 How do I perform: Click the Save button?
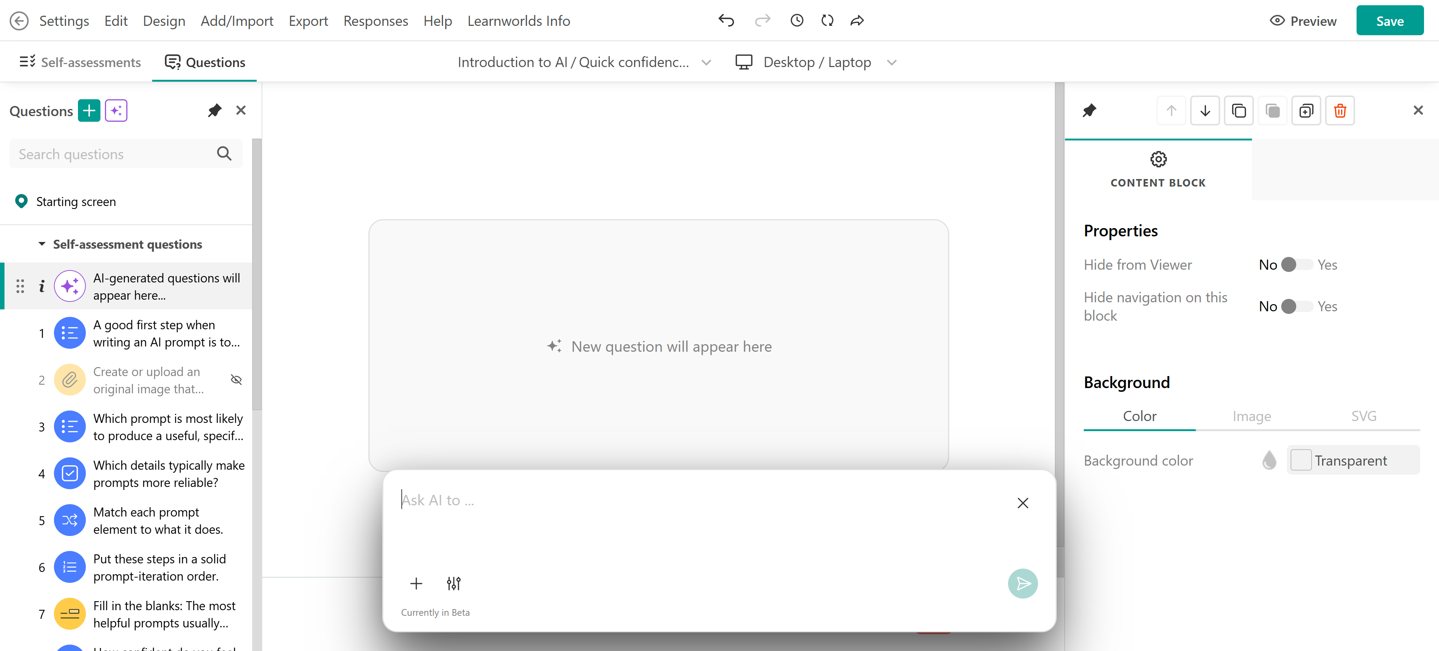[x=1389, y=21]
